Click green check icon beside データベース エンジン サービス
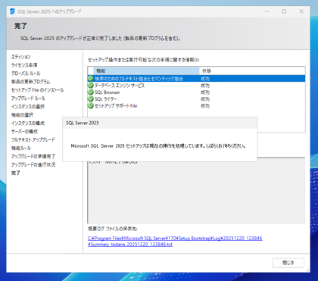This screenshot has height=281, width=318. [x=91, y=86]
